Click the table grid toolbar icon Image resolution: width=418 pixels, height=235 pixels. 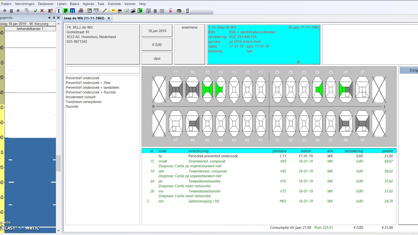point(162,11)
